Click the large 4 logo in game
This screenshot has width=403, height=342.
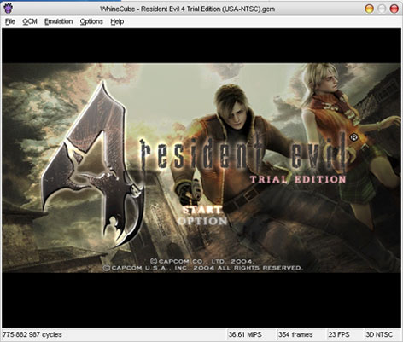(92, 165)
